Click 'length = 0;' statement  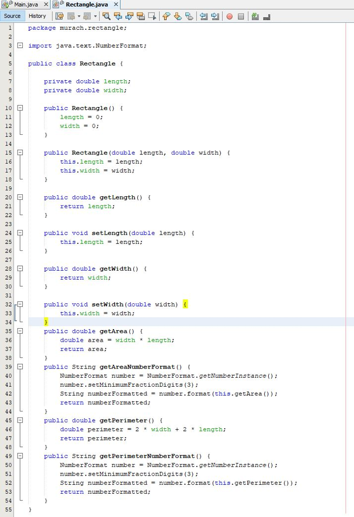[x=81, y=117]
